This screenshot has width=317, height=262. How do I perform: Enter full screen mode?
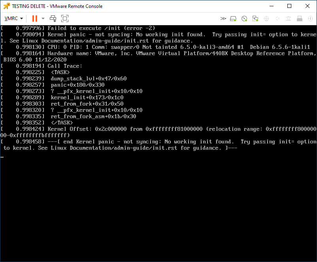pyautogui.click(x=65, y=19)
